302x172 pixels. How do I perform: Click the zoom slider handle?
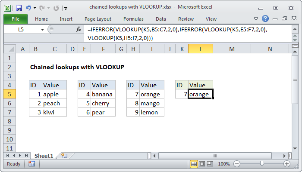click(x=262, y=164)
